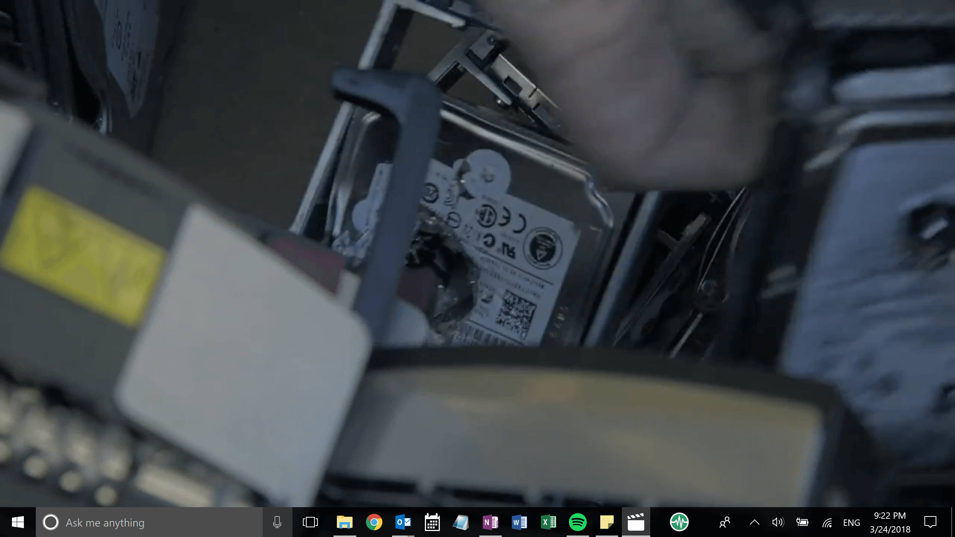
Task: Open File Explorer from the taskbar
Action: [344, 522]
